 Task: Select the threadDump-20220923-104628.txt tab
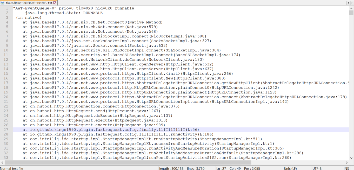[x=29, y=3]
